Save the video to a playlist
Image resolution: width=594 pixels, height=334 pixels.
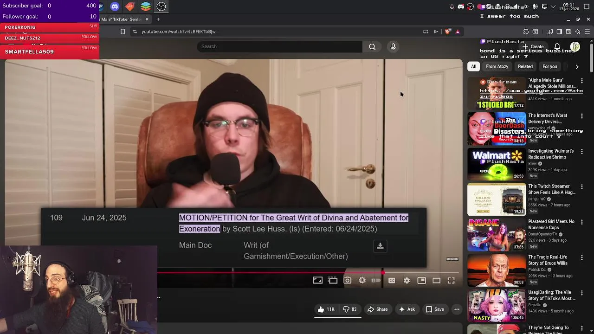point(435,309)
